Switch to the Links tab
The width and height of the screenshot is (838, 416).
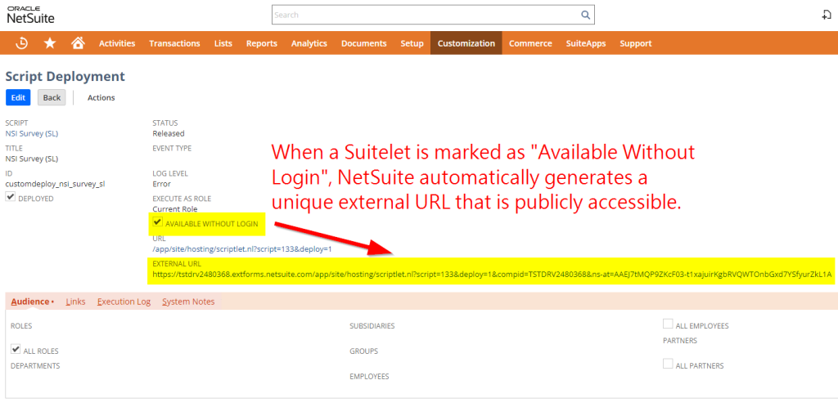click(76, 302)
